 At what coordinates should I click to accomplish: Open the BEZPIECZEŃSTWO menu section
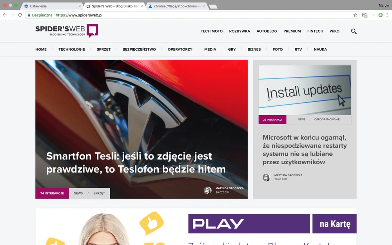[x=139, y=49]
